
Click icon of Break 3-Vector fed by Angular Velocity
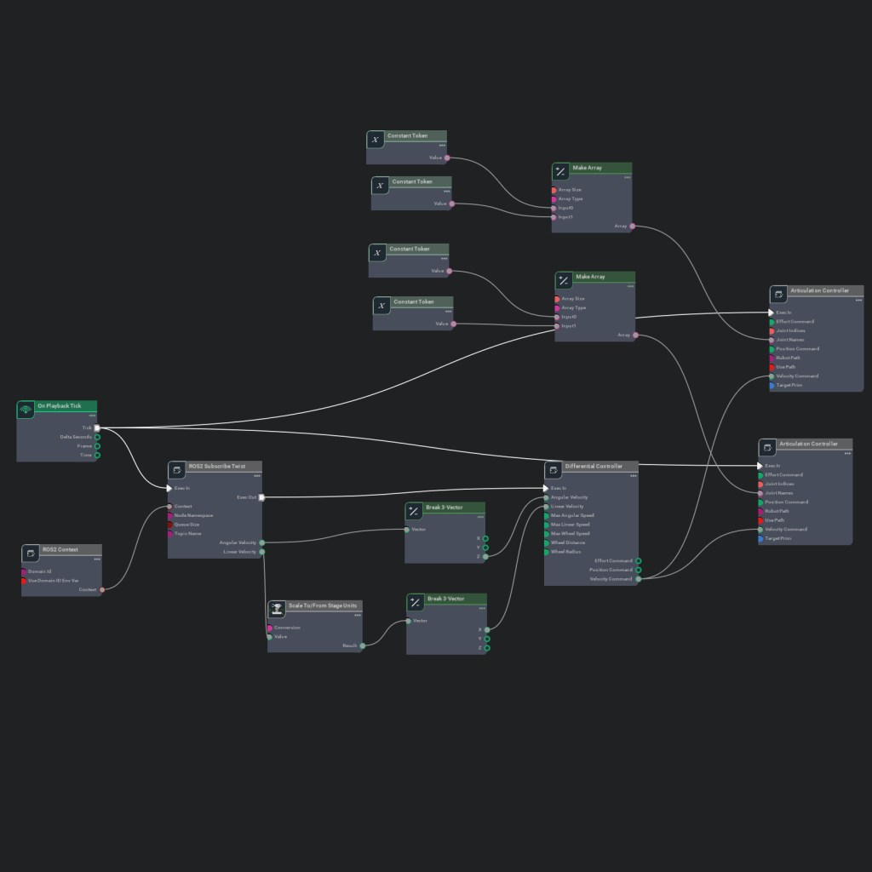[414, 511]
